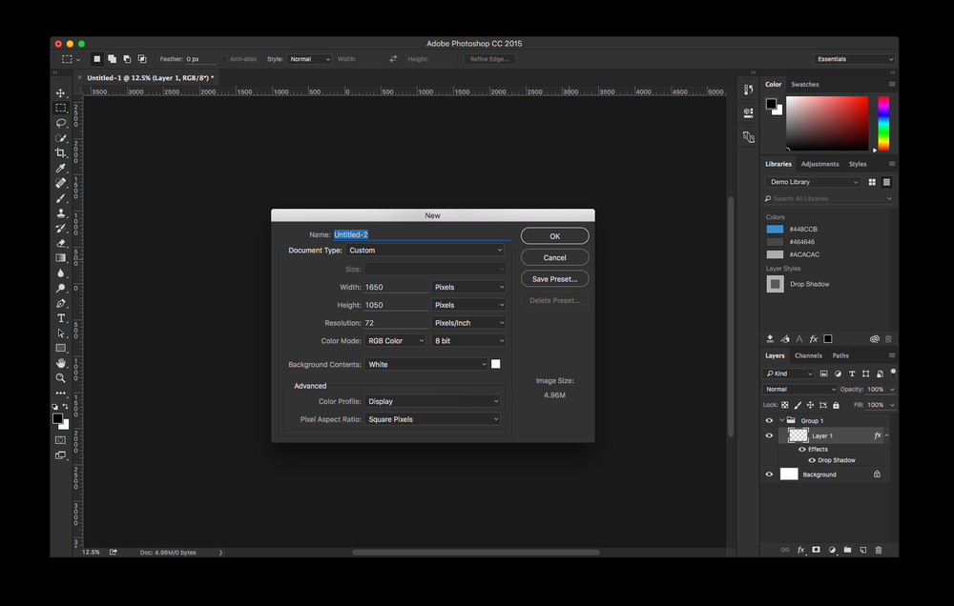954x606 pixels.
Task: Open the Swatches tab
Action: (x=804, y=85)
